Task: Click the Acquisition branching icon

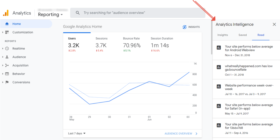Action: point(7,65)
